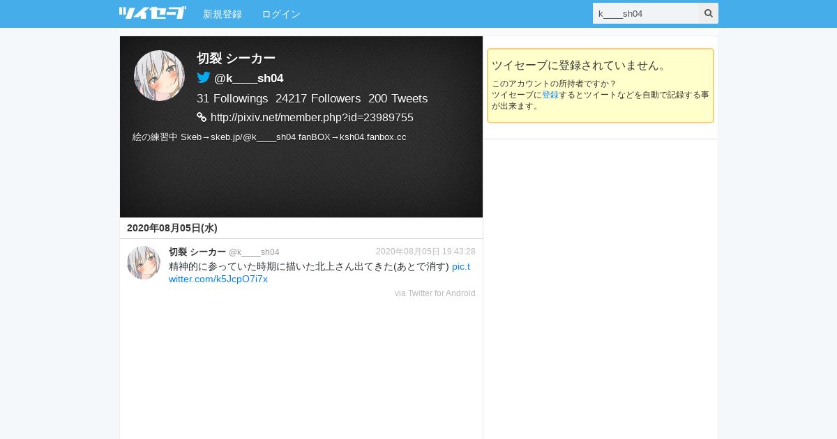The width and height of the screenshot is (837, 439).
Task: Select the 31 Followings count
Action: tap(232, 98)
